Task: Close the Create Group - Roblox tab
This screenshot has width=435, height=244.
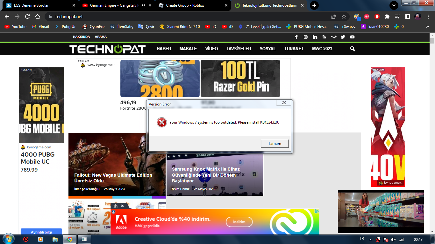Action: (226, 5)
